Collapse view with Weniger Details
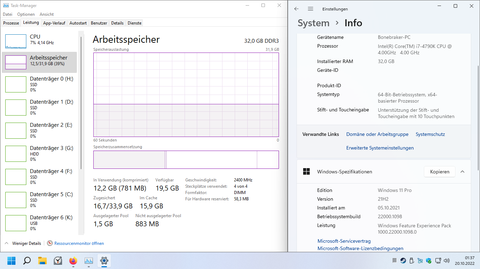This screenshot has width=480, height=269. point(23,243)
